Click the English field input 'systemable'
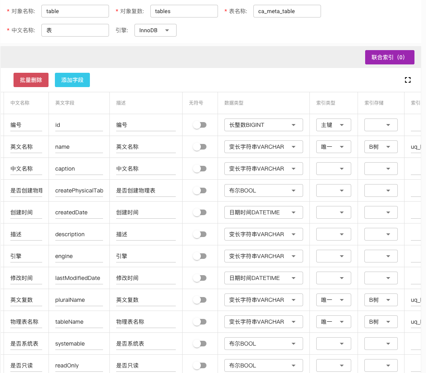Screen dimensions: 426x373 point(79,344)
